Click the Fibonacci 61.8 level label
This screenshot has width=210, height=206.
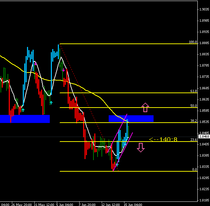[x=194, y=91]
